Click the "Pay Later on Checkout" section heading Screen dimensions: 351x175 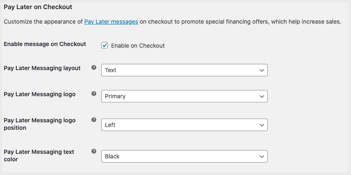point(38,7)
